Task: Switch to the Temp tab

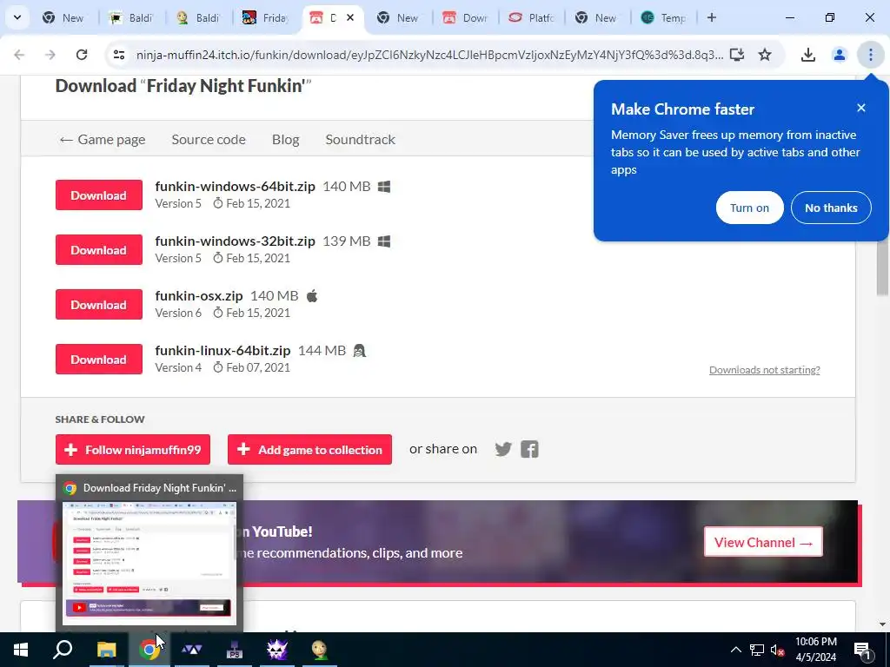Action: (x=664, y=17)
